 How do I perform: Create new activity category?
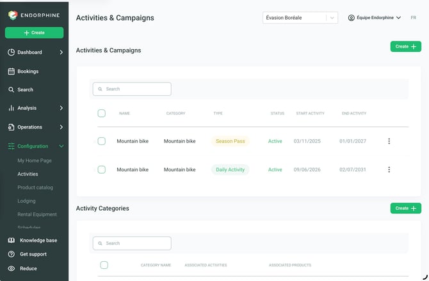point(406,208)
